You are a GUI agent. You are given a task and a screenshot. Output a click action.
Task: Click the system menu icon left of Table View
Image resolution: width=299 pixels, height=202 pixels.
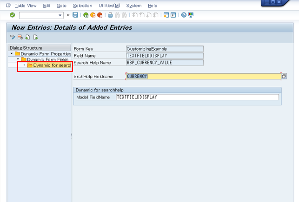(8, 6)
